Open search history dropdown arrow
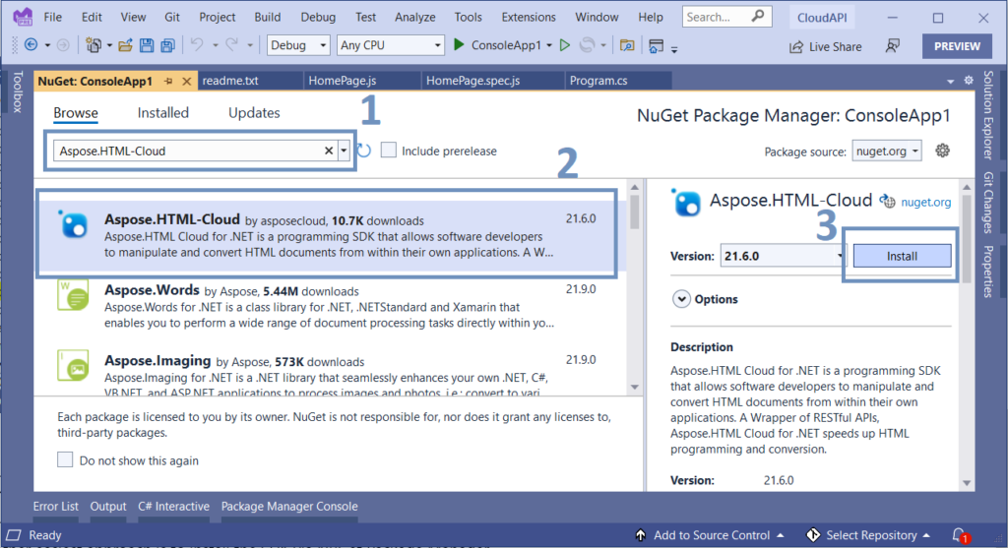The height and width of the screenshot is (548, 1008). pos(344,151)
